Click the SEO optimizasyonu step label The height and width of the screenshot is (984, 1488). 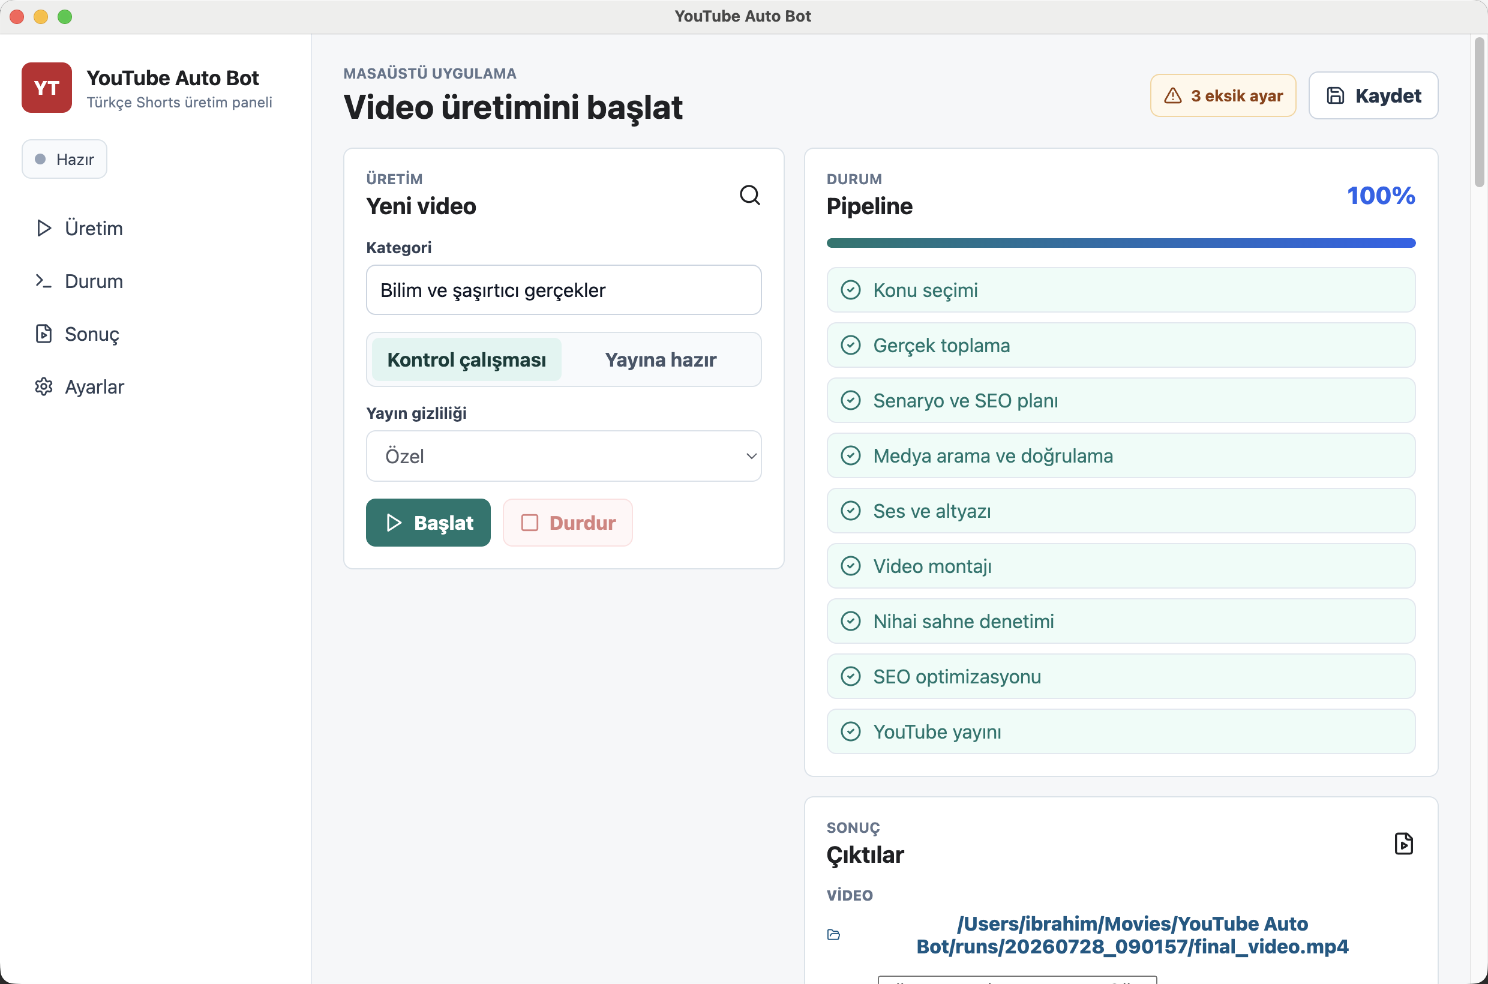(957, 677)
